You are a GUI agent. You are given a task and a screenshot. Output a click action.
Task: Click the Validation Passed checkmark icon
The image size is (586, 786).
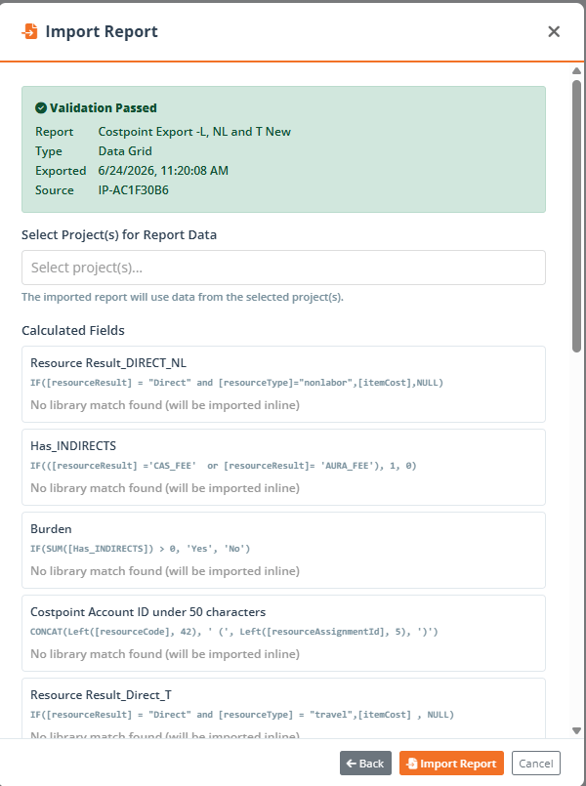(41, 107)
